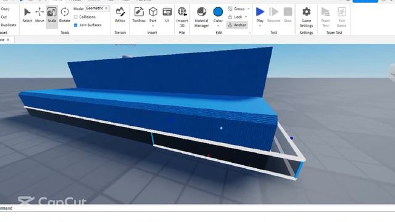The height and width of the screenshot is (222, 395).
Task: Open the Lock dropdown arrow
Action: 246,17
